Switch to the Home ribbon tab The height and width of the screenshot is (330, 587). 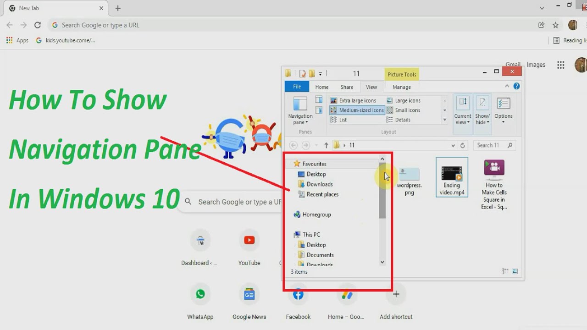pyautogui.click(x=322, y=87)
